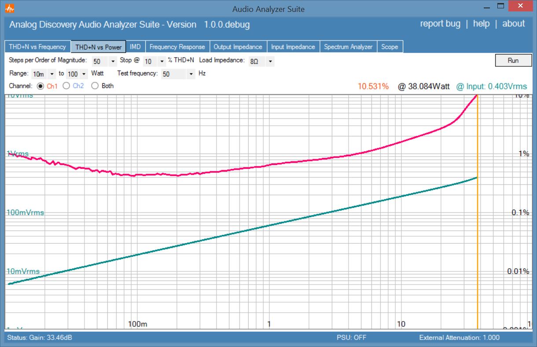
Task: Click the 0.1% right axis label
Action: coord(520,212)
